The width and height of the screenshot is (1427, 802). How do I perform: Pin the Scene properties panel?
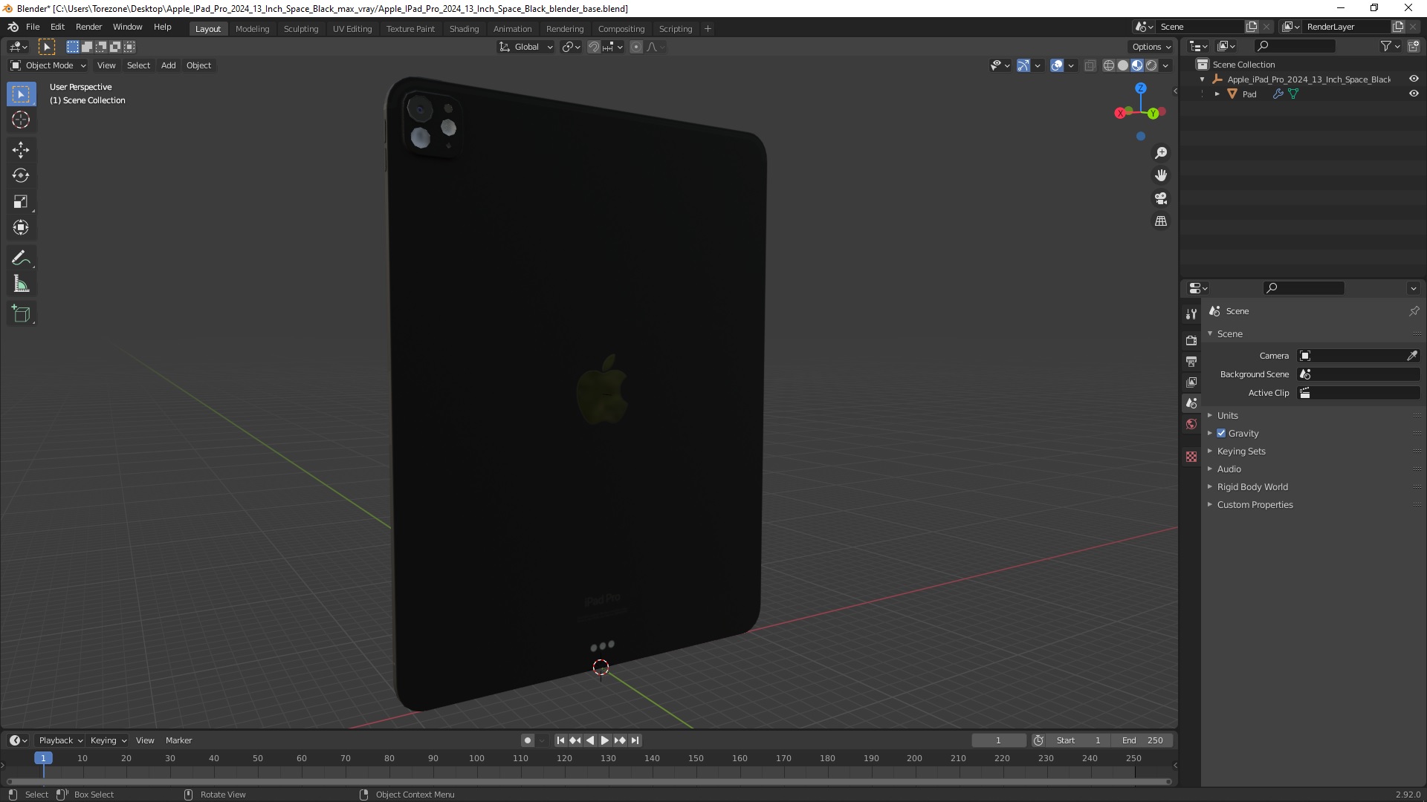(1414, 311)
